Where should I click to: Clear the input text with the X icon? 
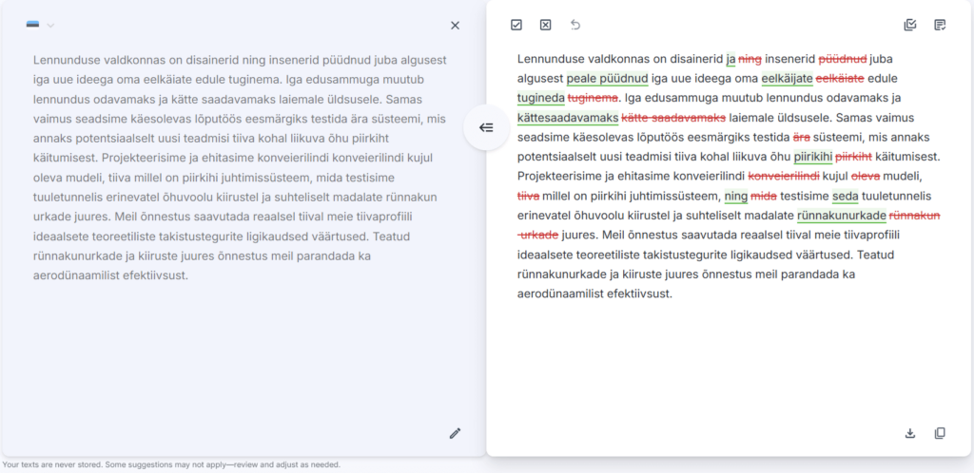(455, 26)
